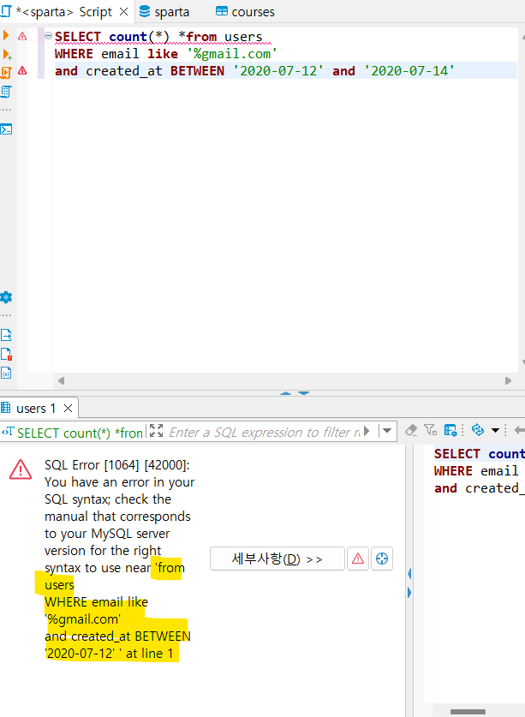This screenshot has height=717, width=525.
Task: Click the 세부사항(D) >> details button
Action: (x=277, y=559)
